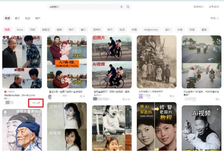
Task: Like the bicycle old photo post
Action: click(x=124, y=99)
